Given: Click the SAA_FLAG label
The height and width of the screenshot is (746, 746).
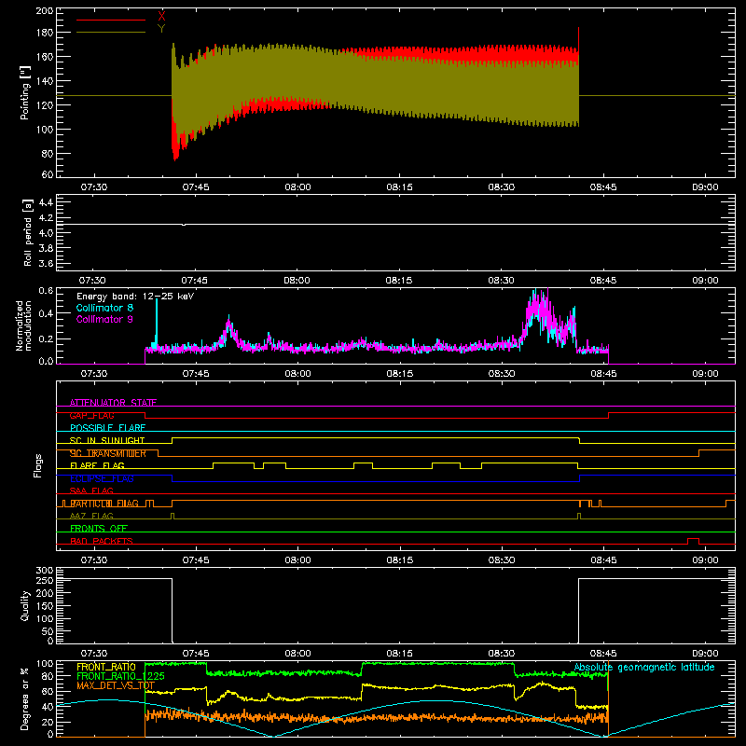Looking at the screenshot, I should tap(91, 490).
